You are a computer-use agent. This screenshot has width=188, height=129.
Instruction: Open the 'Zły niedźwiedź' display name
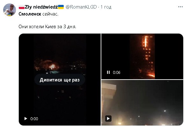pos(41,7)
